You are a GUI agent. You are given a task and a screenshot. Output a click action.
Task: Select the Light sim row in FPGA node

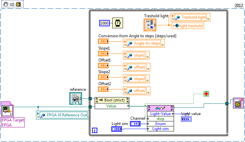[x=160, y=129]
